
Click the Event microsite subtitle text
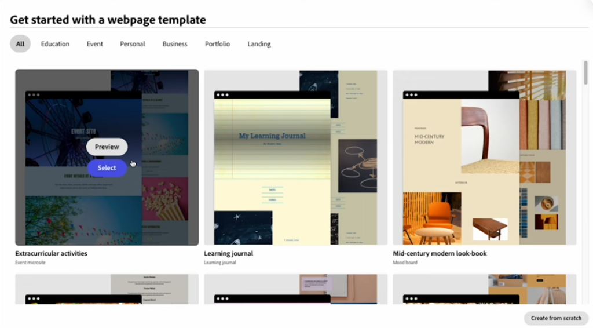[x=30, y=263]
